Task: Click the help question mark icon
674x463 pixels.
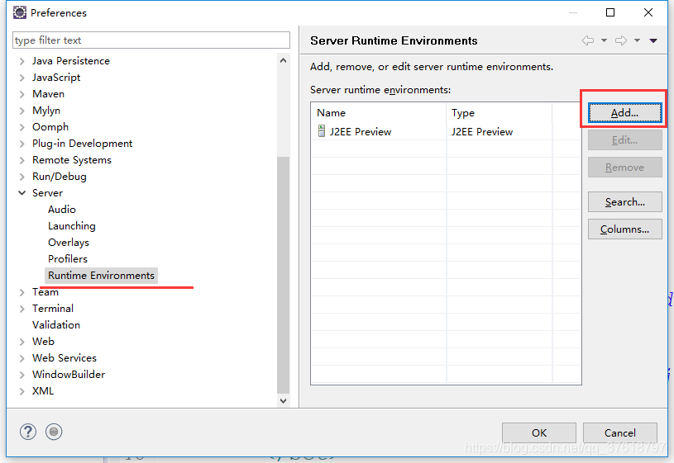Action: point(28,432)
